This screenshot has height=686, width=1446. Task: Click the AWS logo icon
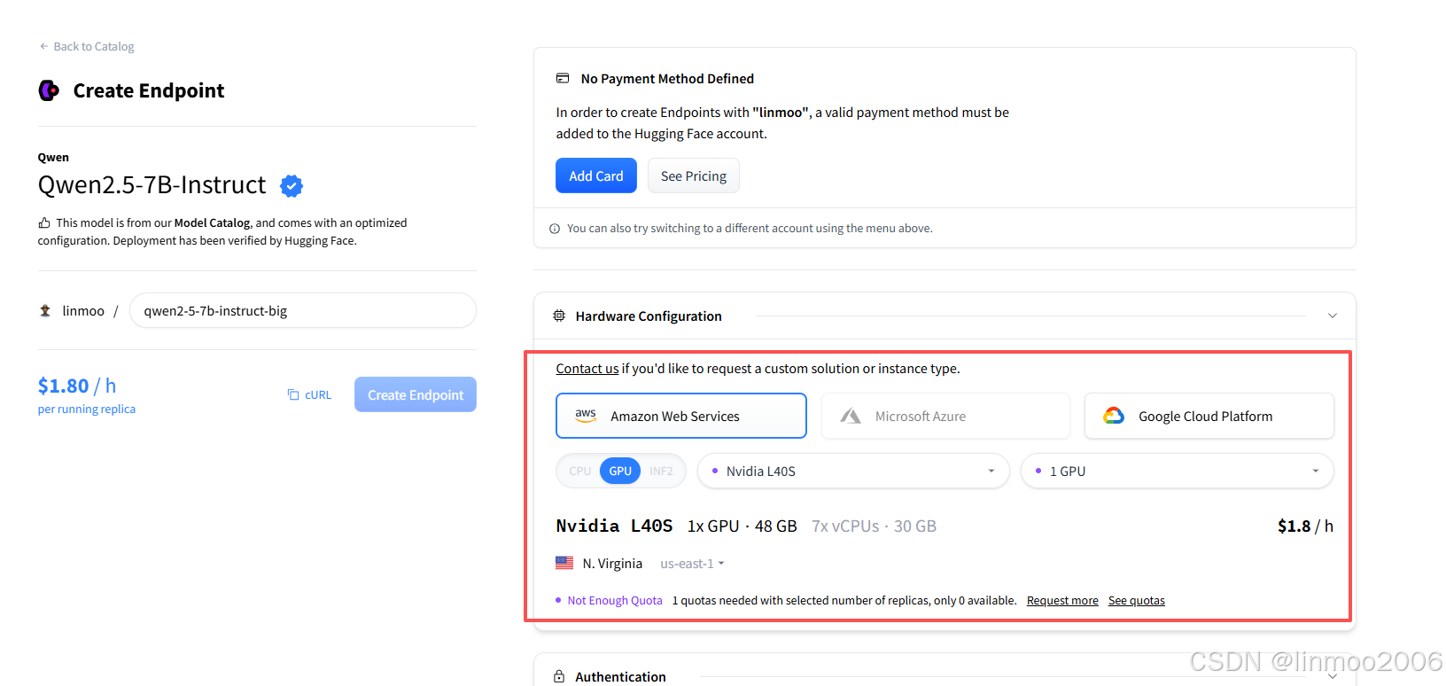tap(586, 416)
